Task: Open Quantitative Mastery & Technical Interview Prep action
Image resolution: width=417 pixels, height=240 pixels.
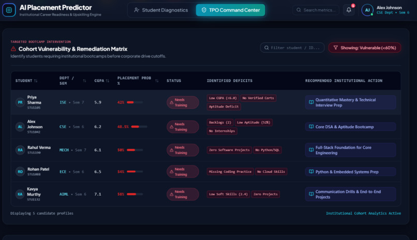Action: coord(350,102)
